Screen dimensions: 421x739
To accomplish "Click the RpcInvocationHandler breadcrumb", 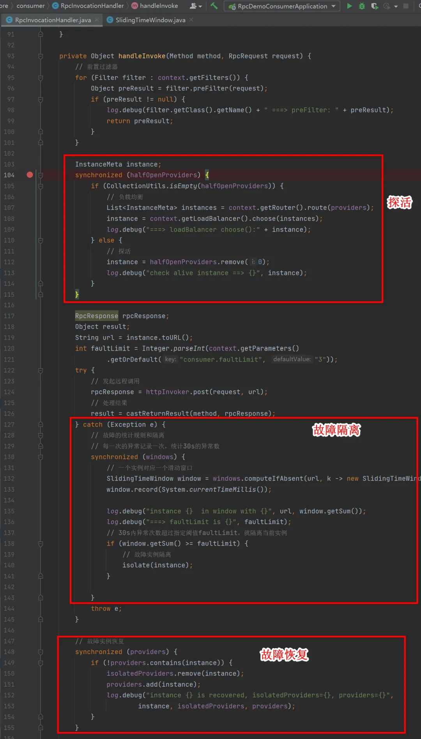I will click(x=92, y=6).
